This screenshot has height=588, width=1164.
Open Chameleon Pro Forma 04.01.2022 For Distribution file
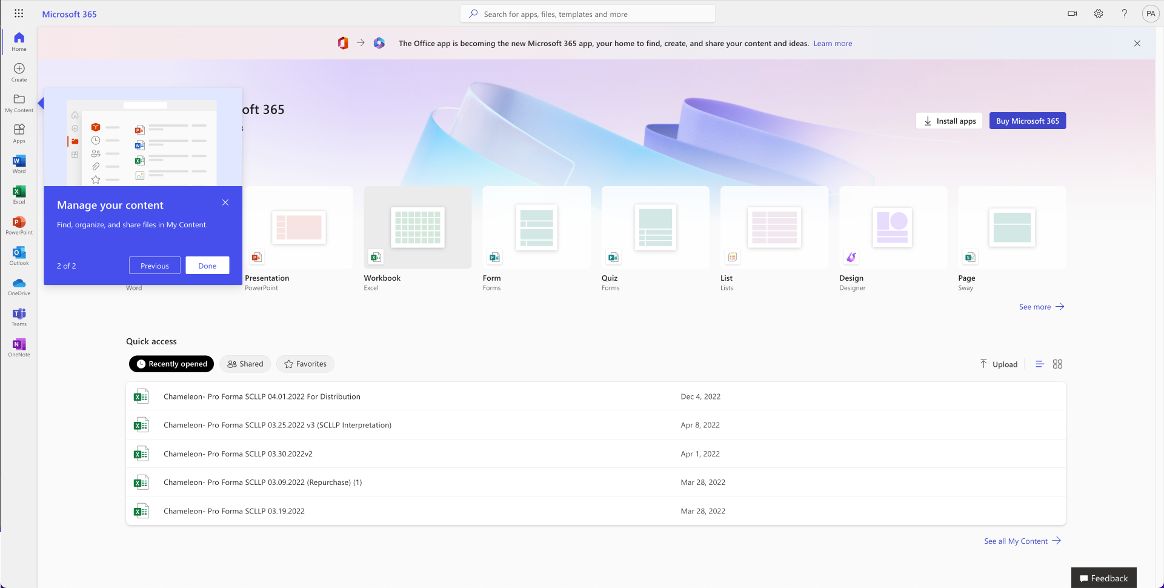tap(596, 396)
